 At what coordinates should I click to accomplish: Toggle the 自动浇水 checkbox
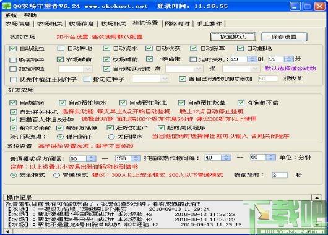106,48
